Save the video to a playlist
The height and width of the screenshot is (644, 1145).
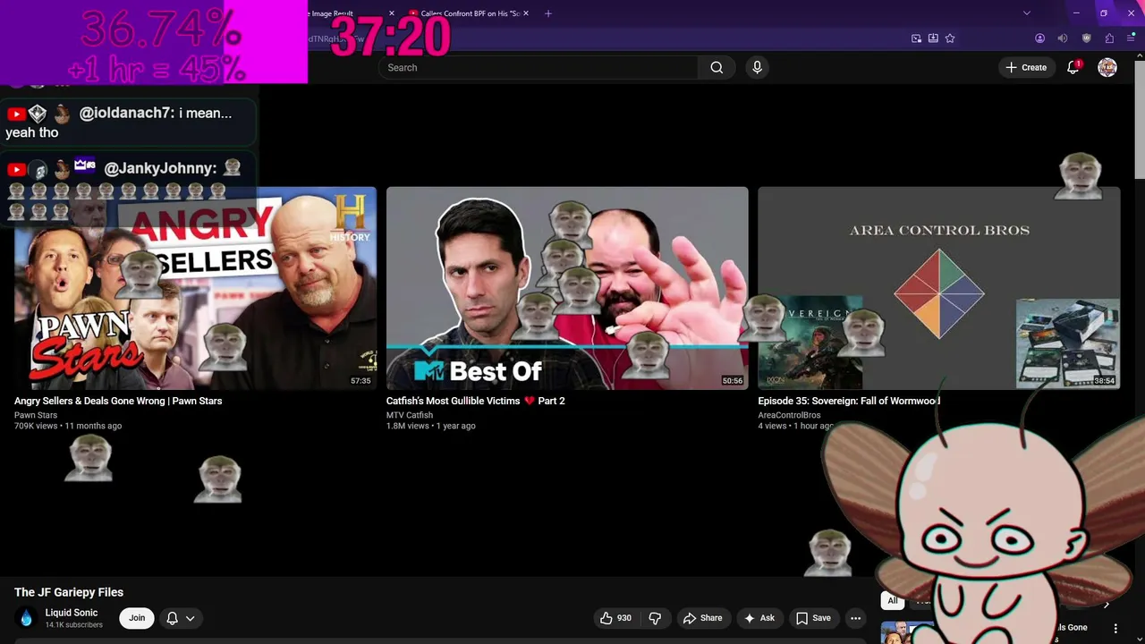813,618
